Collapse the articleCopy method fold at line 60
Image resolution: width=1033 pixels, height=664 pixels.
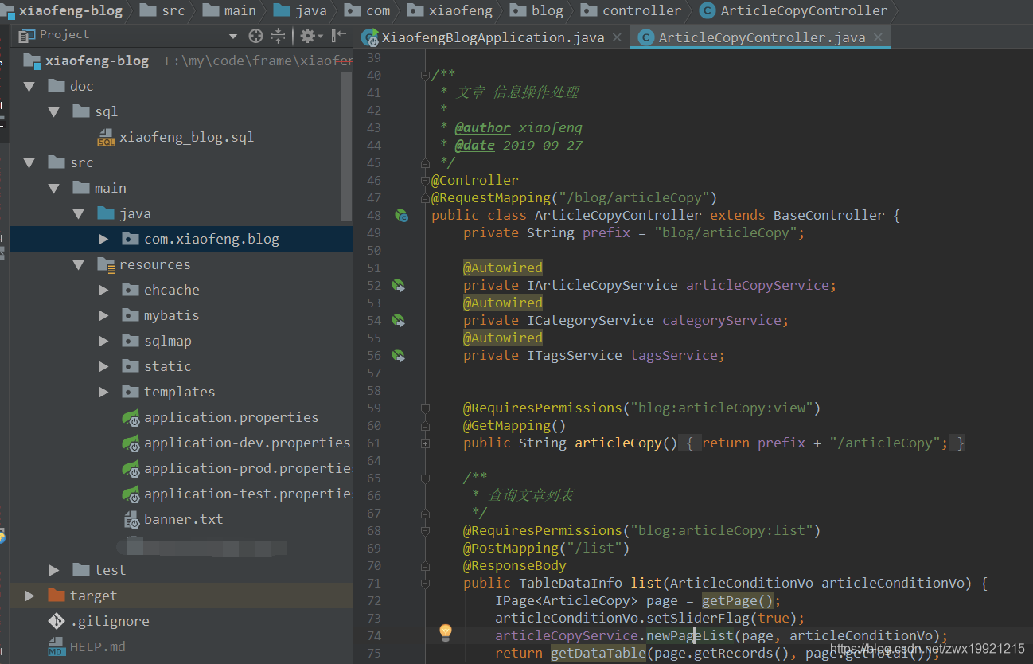[425, 425]
